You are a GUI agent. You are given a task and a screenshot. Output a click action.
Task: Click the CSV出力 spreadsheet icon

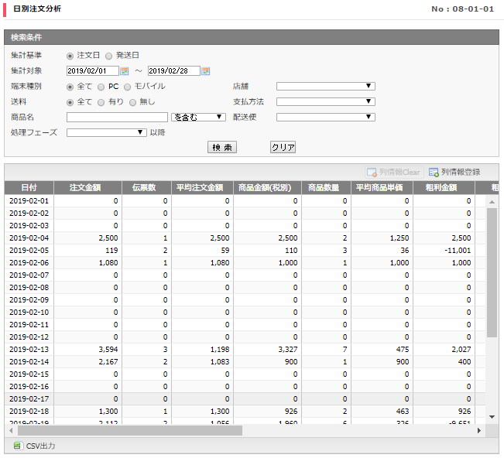pos(17,446)
